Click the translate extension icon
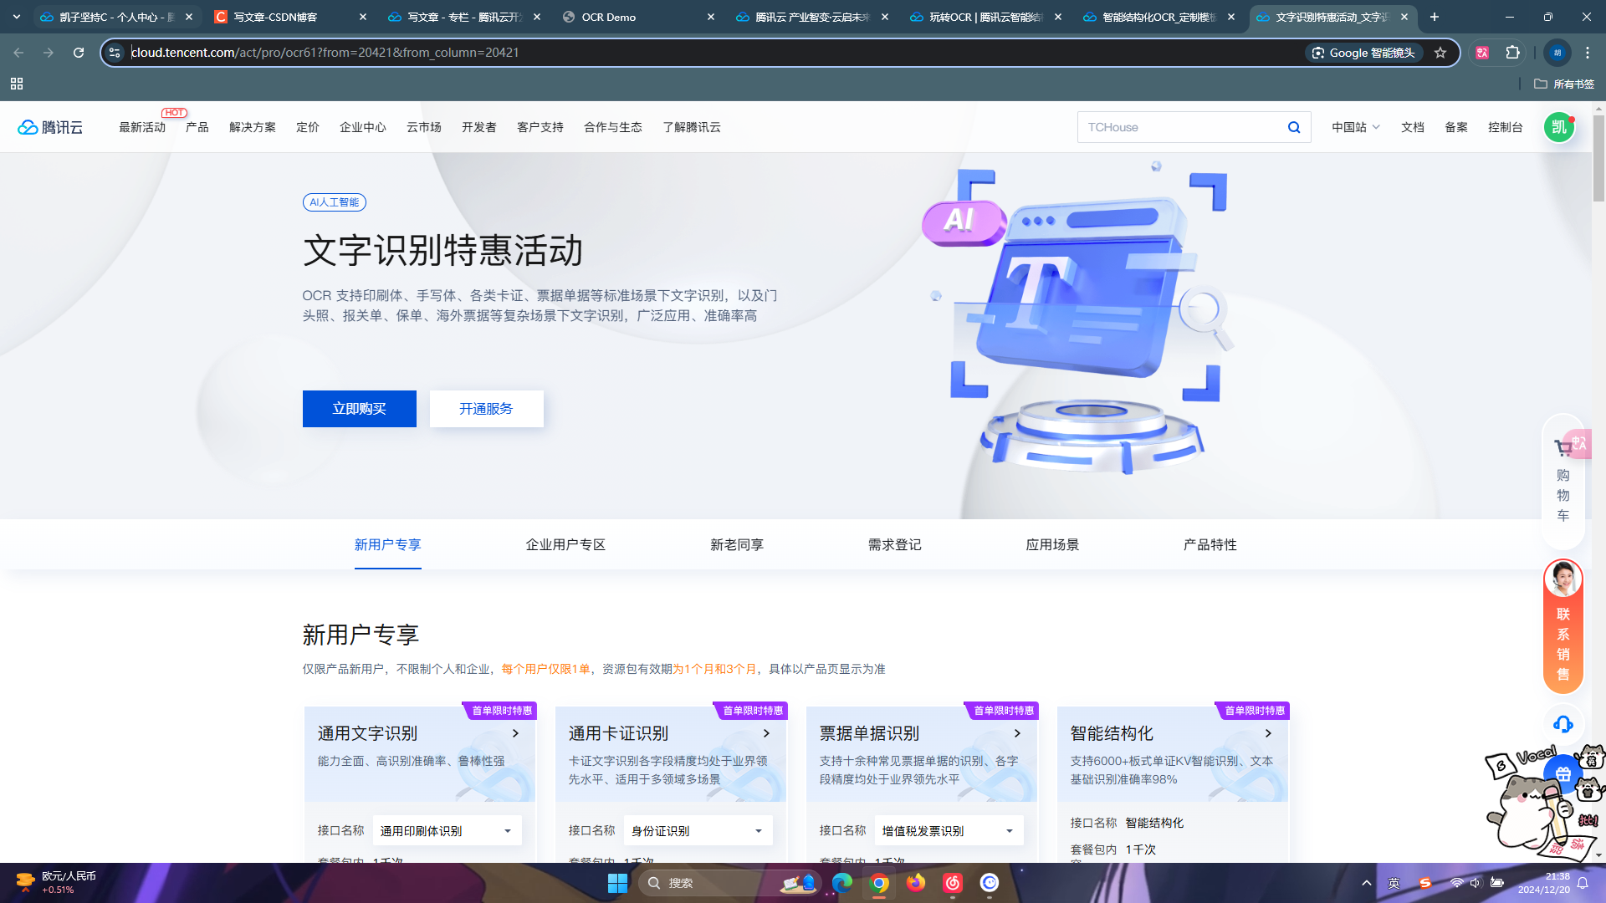 [x=1482, y=53]
